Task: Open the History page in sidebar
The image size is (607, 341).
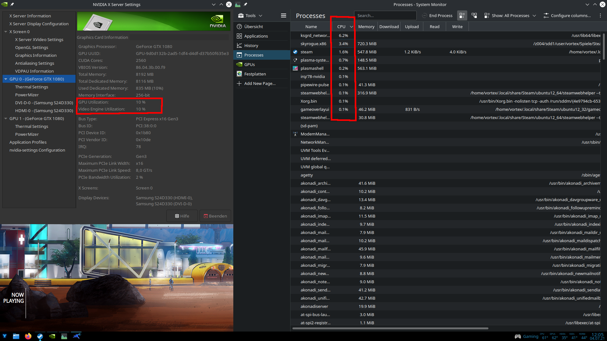Action: coord(262,45)
